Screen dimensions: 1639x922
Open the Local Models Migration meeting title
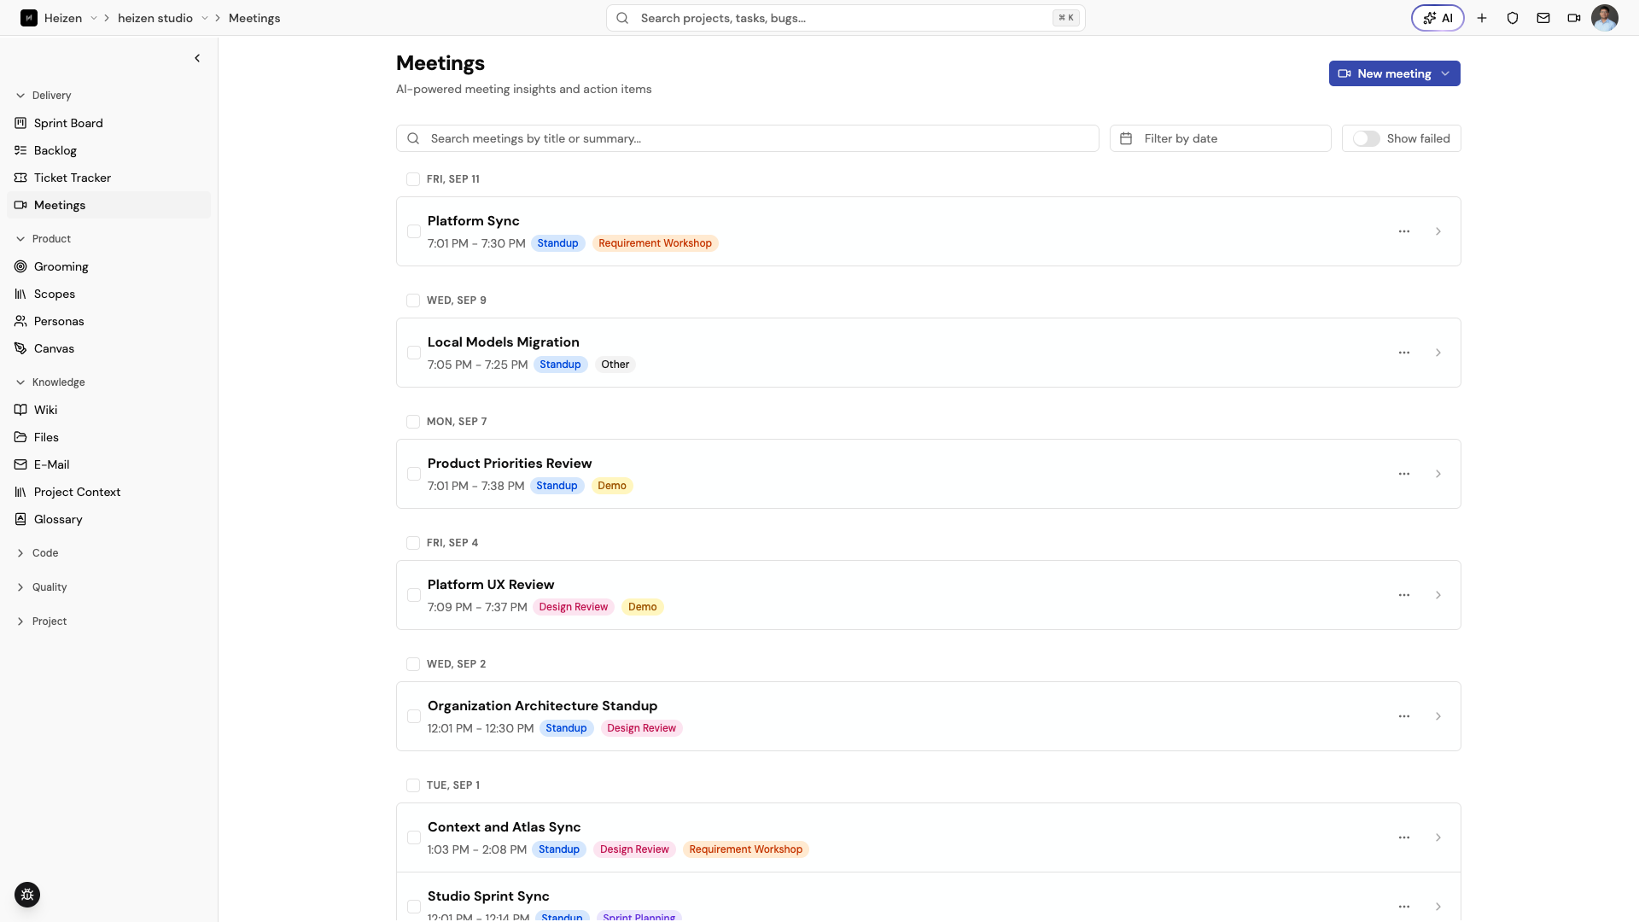click(503, 342)
